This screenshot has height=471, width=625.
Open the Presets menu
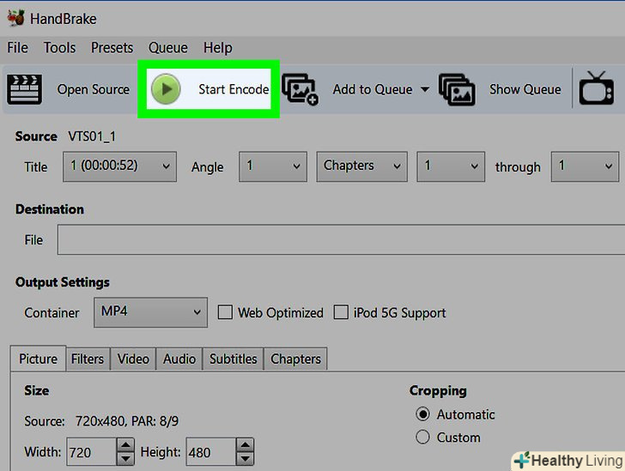[112, 48]
